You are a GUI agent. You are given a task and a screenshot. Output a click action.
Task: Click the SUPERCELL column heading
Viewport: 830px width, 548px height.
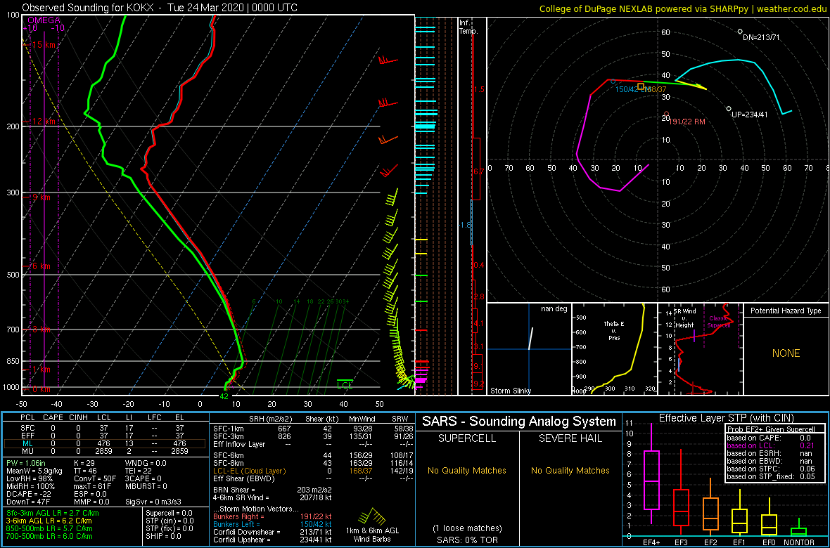click(x=466, y=438)
